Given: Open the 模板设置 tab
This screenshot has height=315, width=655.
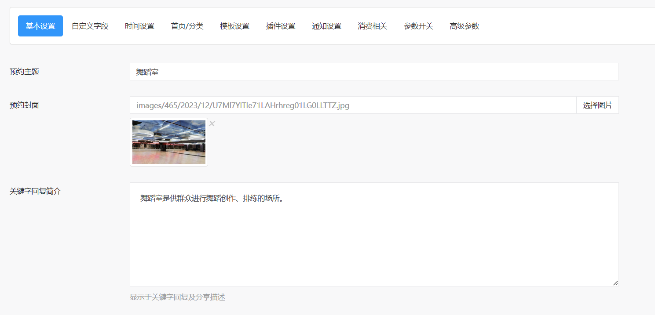Looking at the screenshot, I should [234, 26].
